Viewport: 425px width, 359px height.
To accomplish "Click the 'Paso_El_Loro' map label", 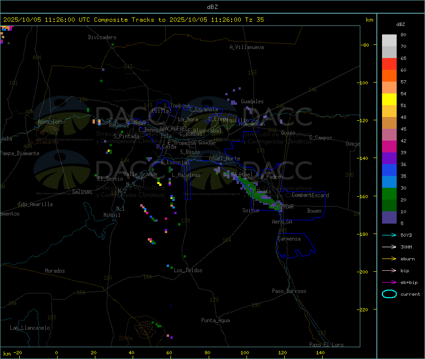I will click(x=326, y=345).
